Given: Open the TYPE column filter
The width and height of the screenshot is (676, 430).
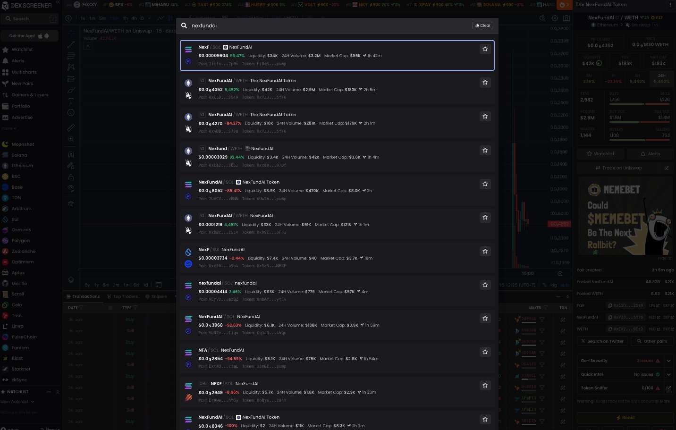Looking at the screenshot, I should coord(135,308).
